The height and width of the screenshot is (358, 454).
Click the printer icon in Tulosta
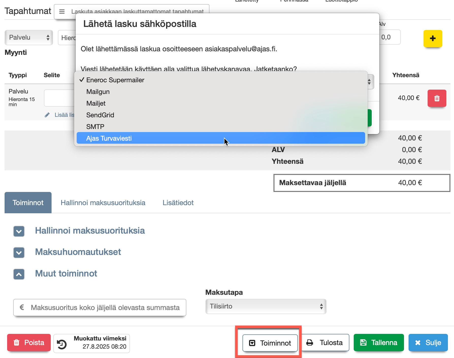point(310,343)
